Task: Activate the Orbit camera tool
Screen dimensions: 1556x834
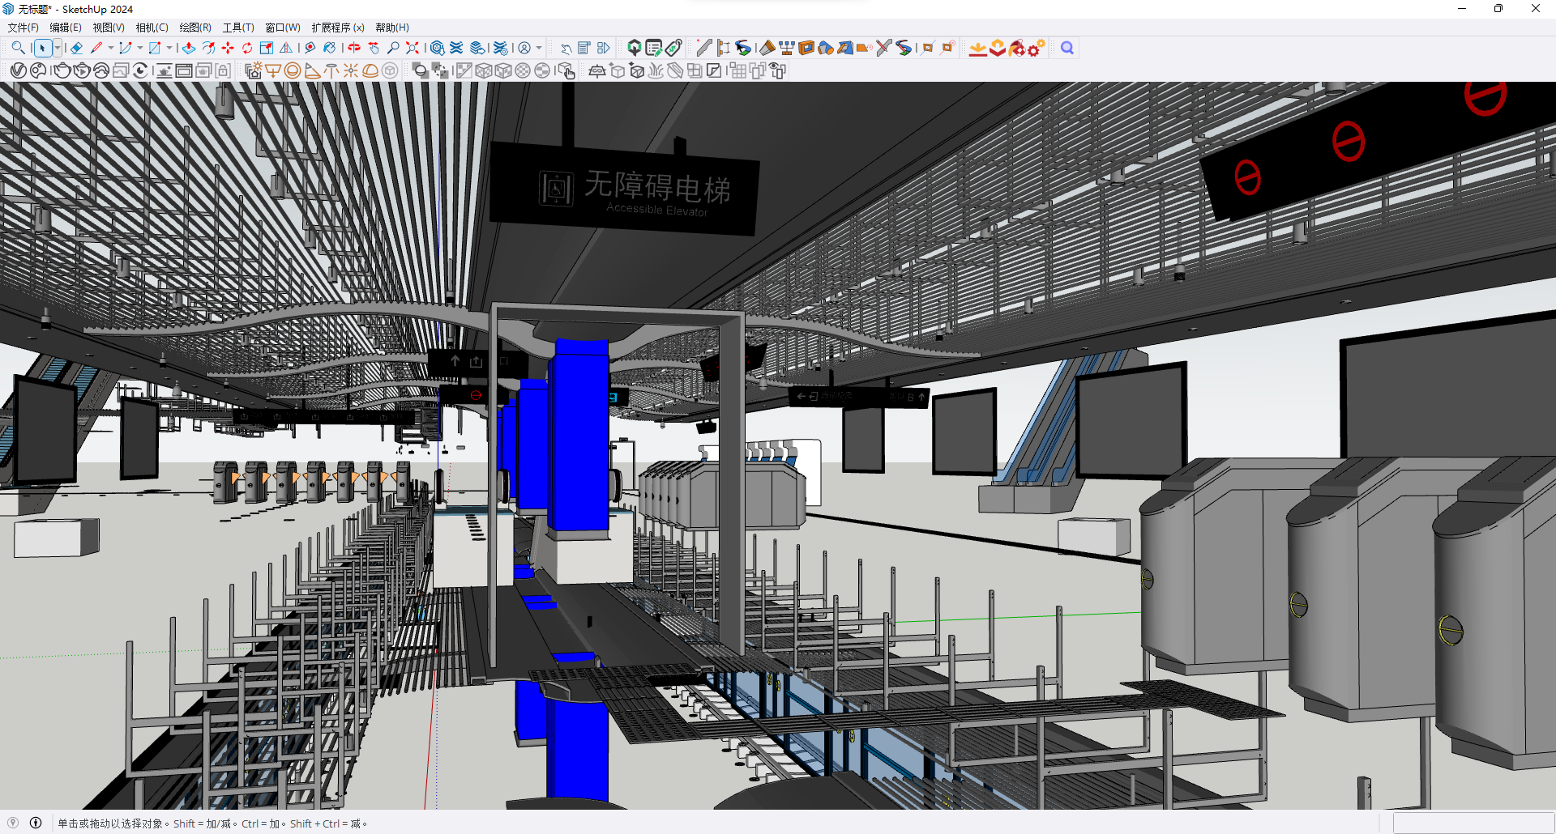Action: (354, 49)
